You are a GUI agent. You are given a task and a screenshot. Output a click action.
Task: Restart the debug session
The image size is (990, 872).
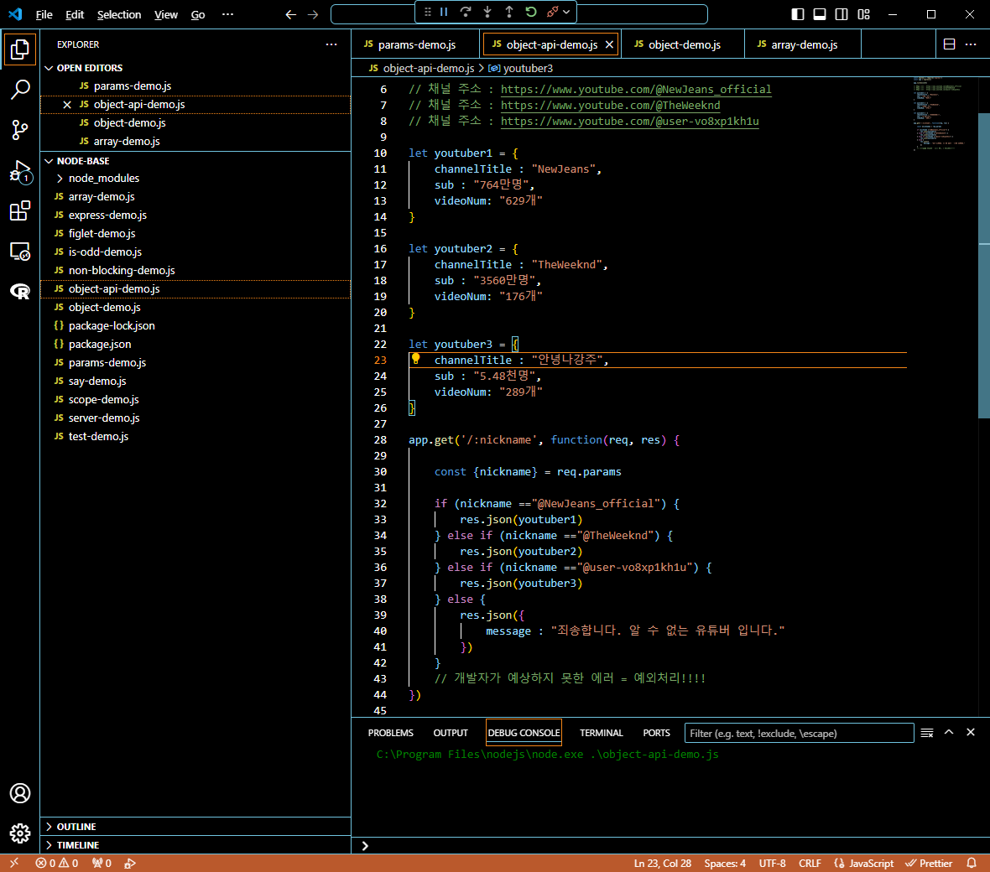click(531, 12)
